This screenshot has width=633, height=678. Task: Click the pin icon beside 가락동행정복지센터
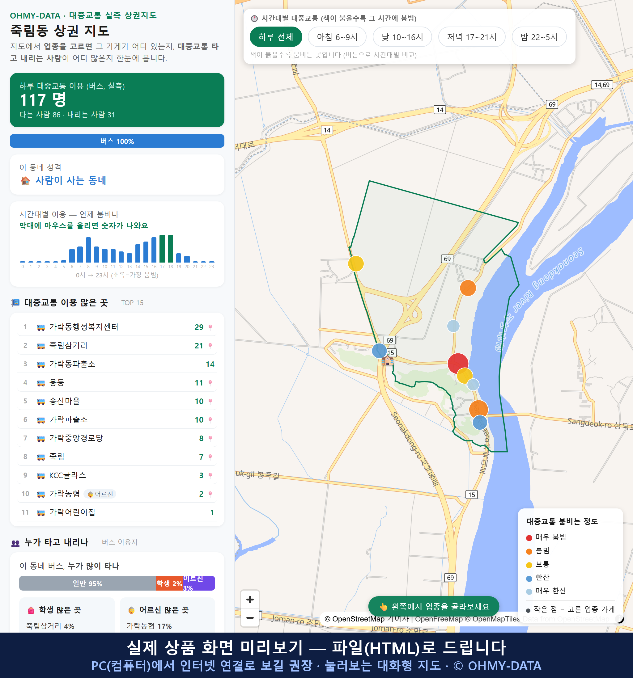click(210, 327)
